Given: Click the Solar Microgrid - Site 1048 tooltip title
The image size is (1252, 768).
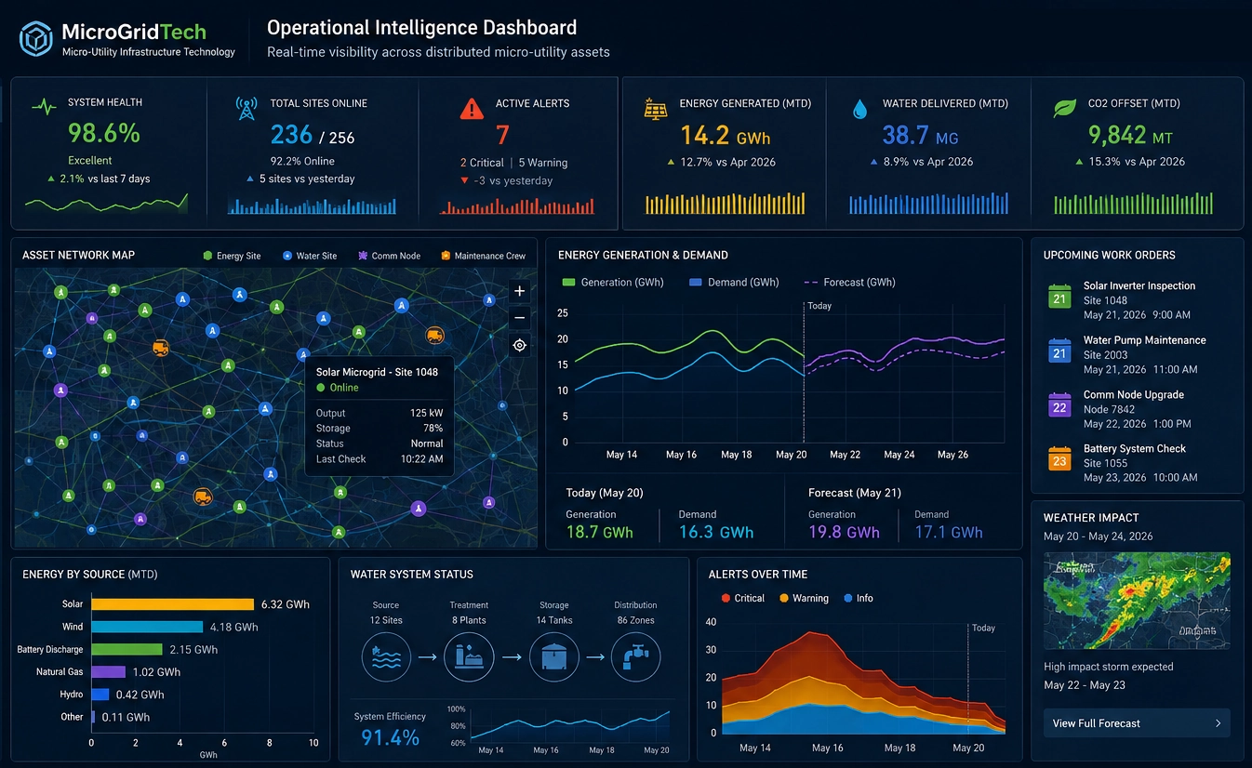Looking at the screenshot, I should click(377, 372).
